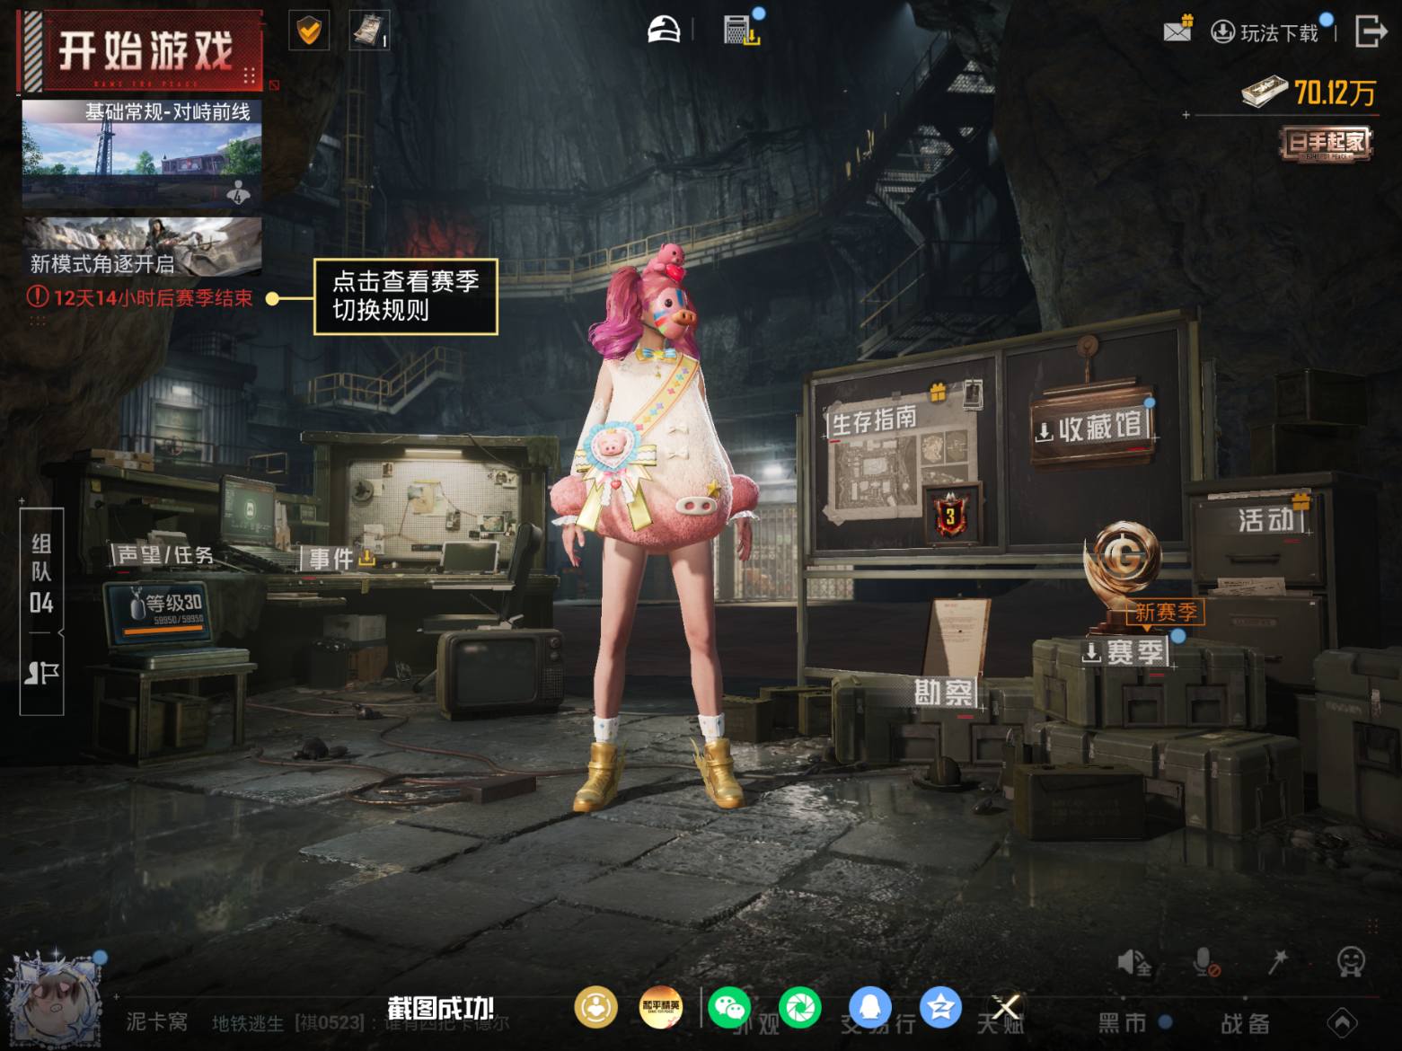The height and width of the screenshot is (1051, 1402).
Task: Click the magic wand icon
Action: coord(1277,962)
